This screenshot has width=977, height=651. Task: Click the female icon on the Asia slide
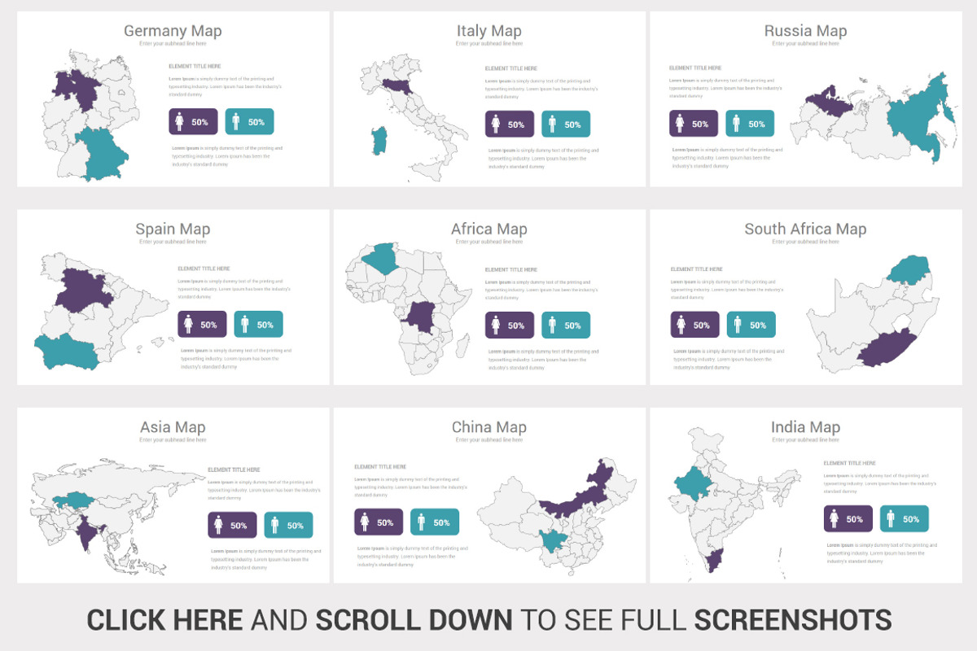(x=217, y=525)
